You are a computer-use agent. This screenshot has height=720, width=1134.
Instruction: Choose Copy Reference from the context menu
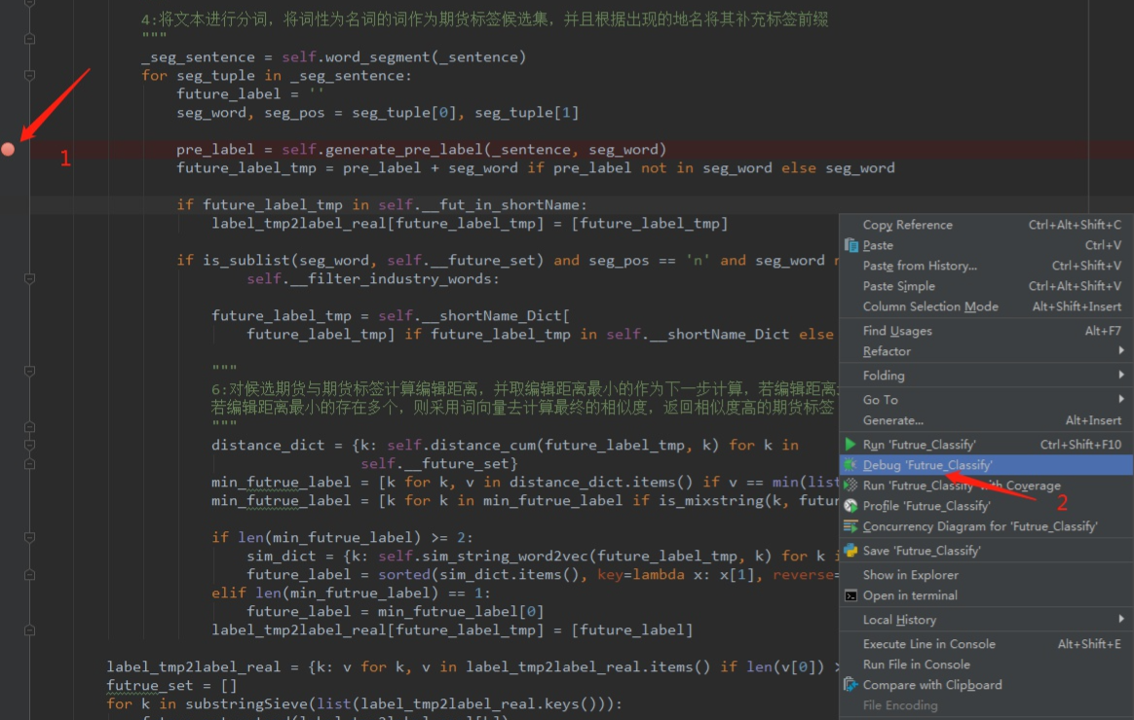click(908, 225)
